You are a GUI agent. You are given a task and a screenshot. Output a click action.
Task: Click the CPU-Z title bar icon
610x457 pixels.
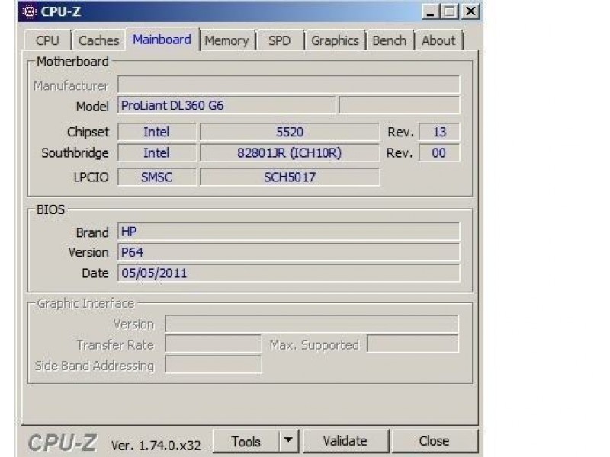29,11
